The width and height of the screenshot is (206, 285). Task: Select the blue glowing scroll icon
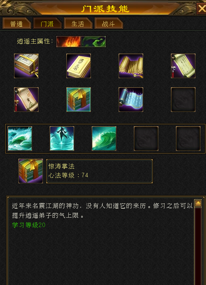pos(131,99)
